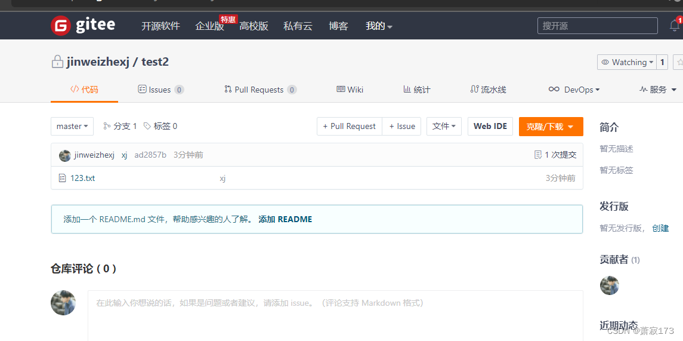This screenshot has height=341, width=683.
Task: Click the commit author avatar in the commit row
Action: (x=65, y=155)
